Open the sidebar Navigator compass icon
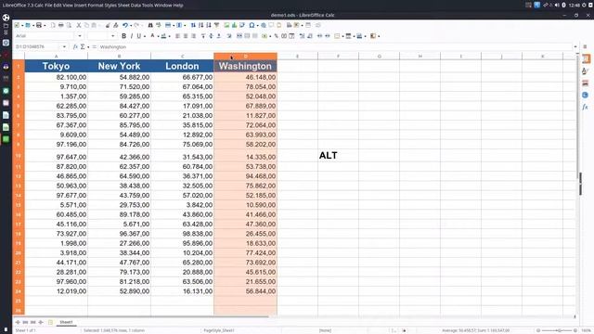 (586, 95)
